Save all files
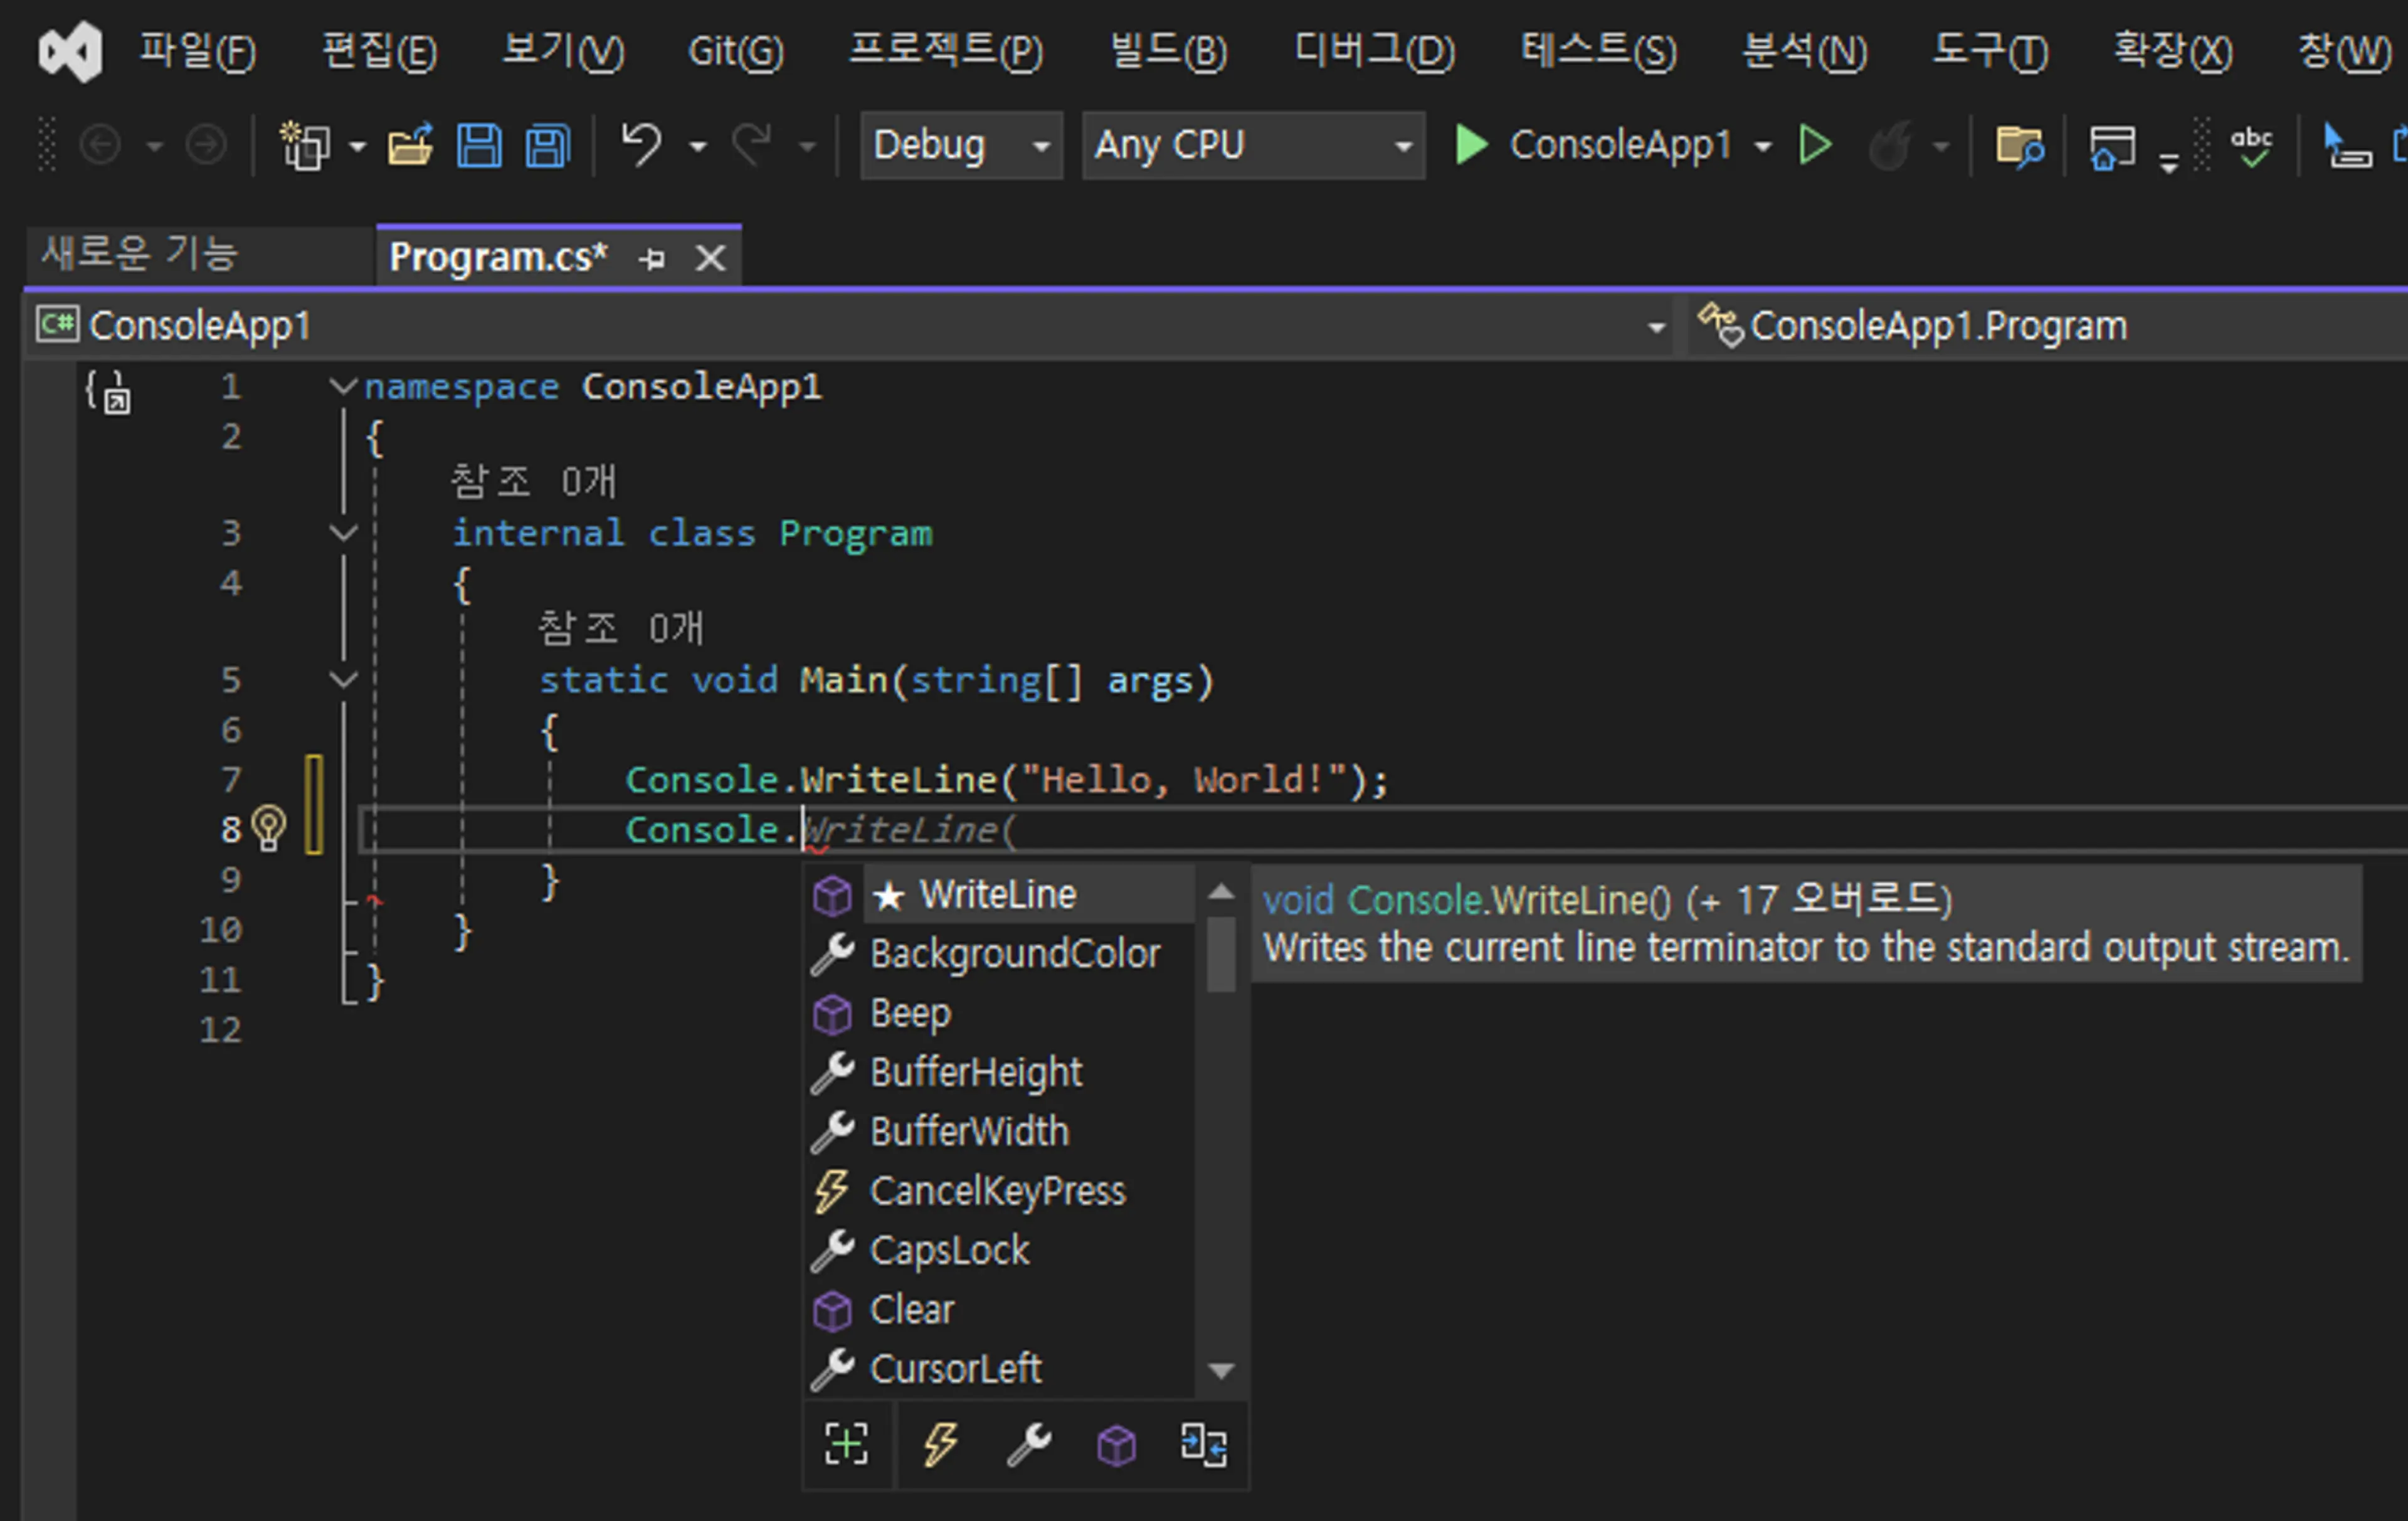The image size is (2408, 1521). 548,146
